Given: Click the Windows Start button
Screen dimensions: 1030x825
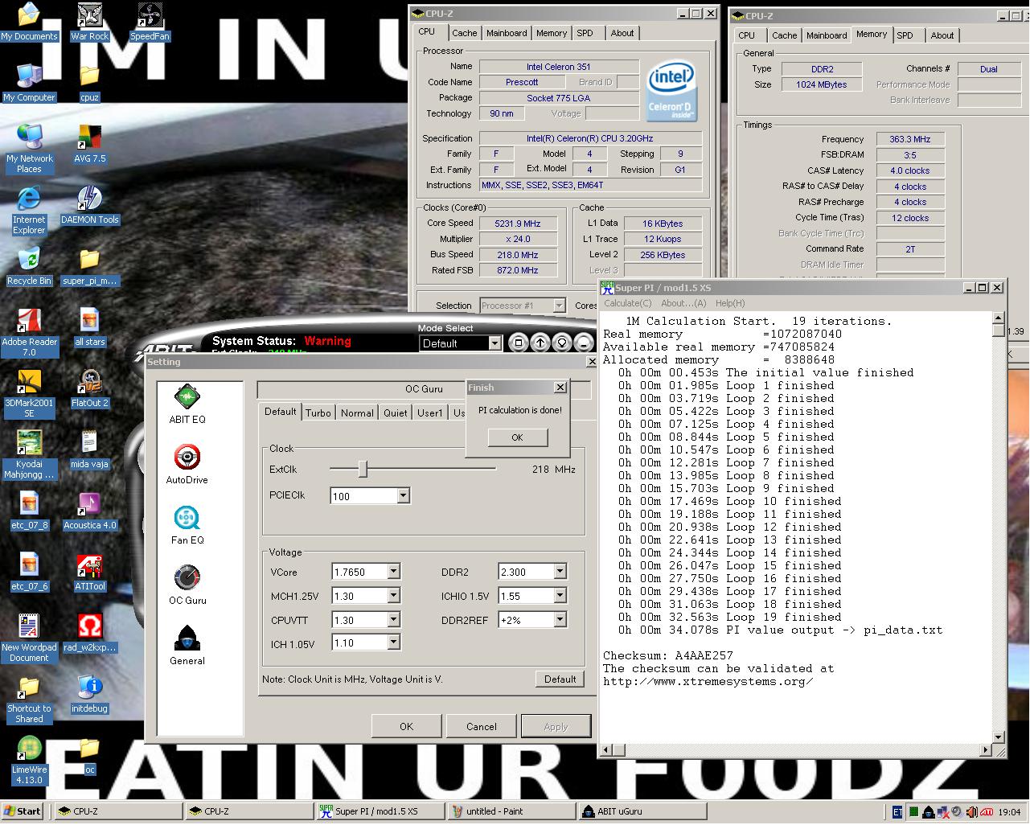Looking at the screenshot, I should [x=23, y=811].
